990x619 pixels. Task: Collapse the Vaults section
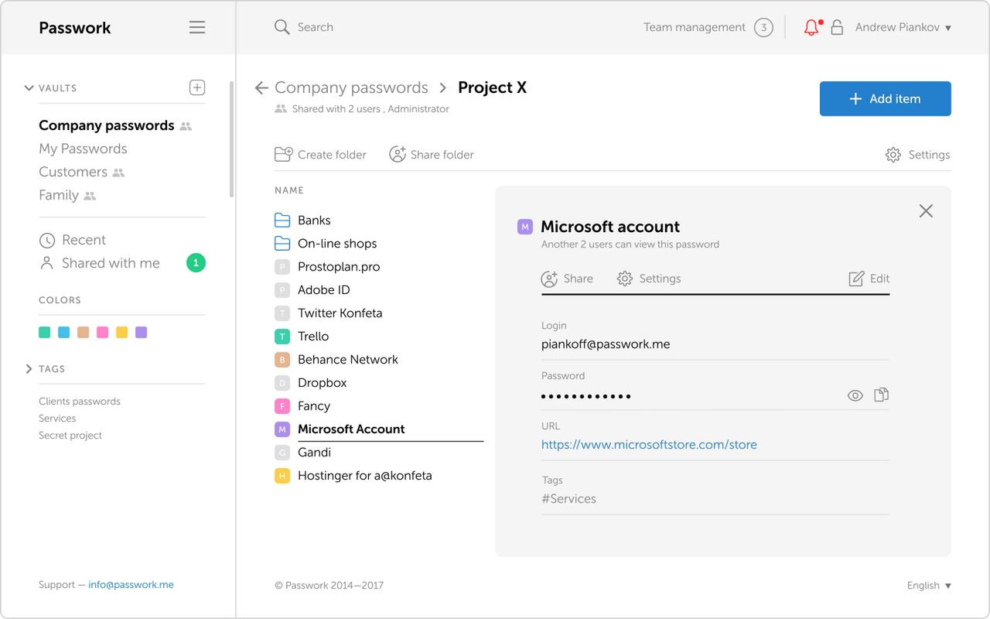coord(29,88)
